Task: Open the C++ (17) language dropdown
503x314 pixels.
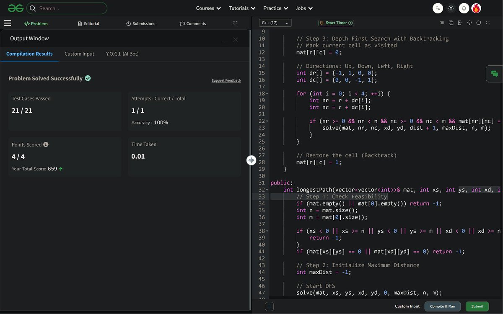Action: pos(275,23)
